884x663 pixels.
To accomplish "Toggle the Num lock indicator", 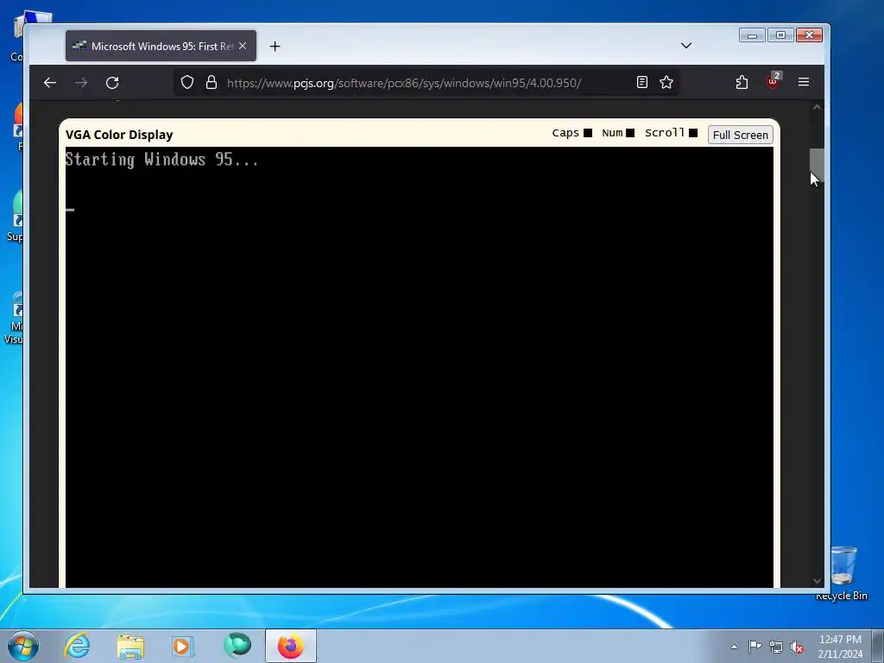I will [630, 133].
